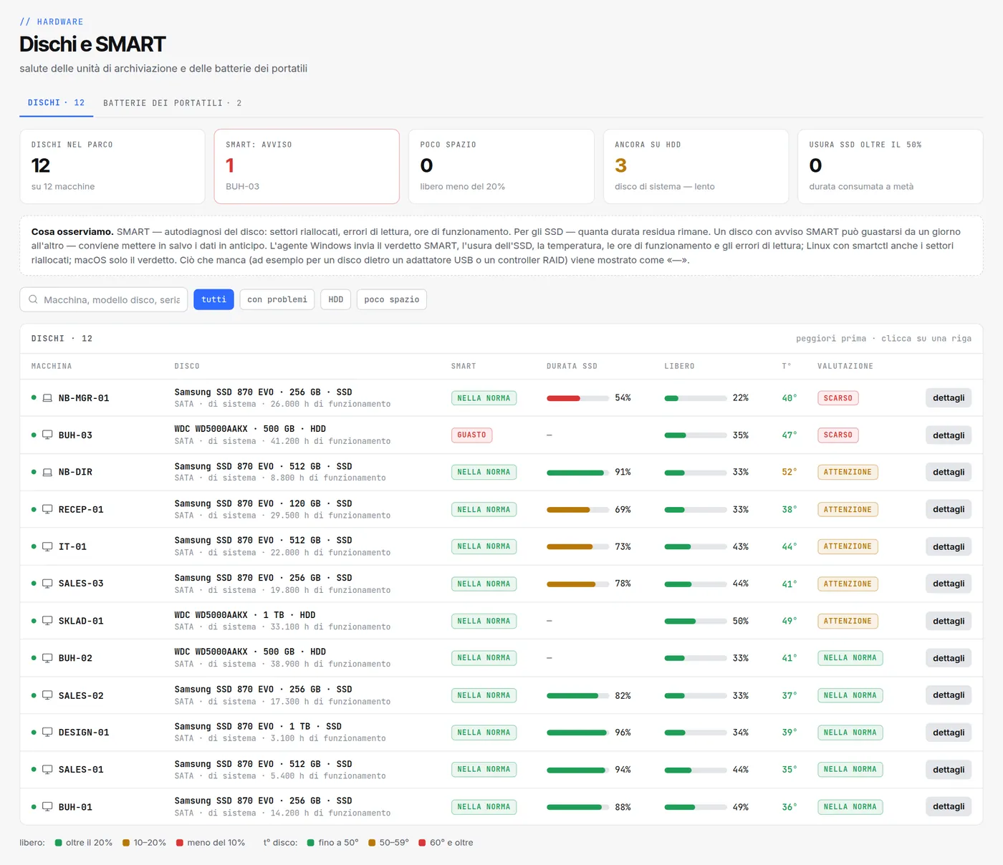Viewport: 1003px width, 865px height.
Task: Toggle the HDD filter chip
Action: pyautogui.click(x=336, y=299)
